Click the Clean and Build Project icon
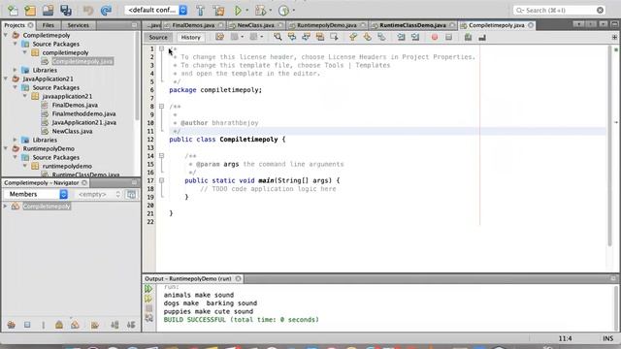Image resolution: width=621 pixels, height=349 pixels. click(218, 11)
